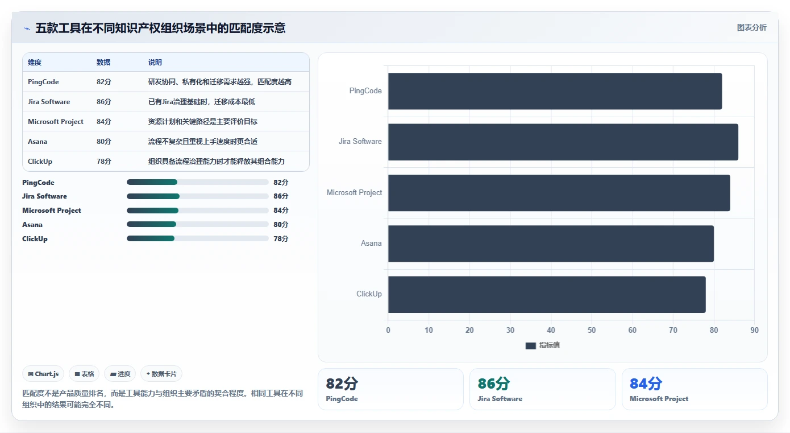Click the Asana bar in the chart

551,244
